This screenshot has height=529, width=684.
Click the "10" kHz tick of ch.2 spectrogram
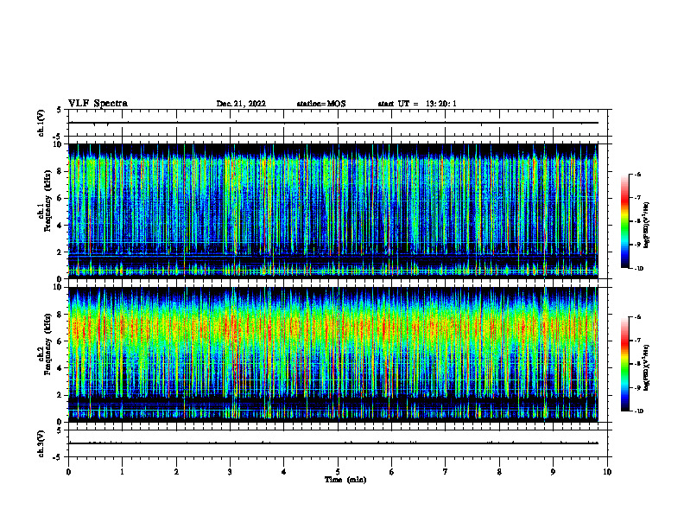point(57,287)
